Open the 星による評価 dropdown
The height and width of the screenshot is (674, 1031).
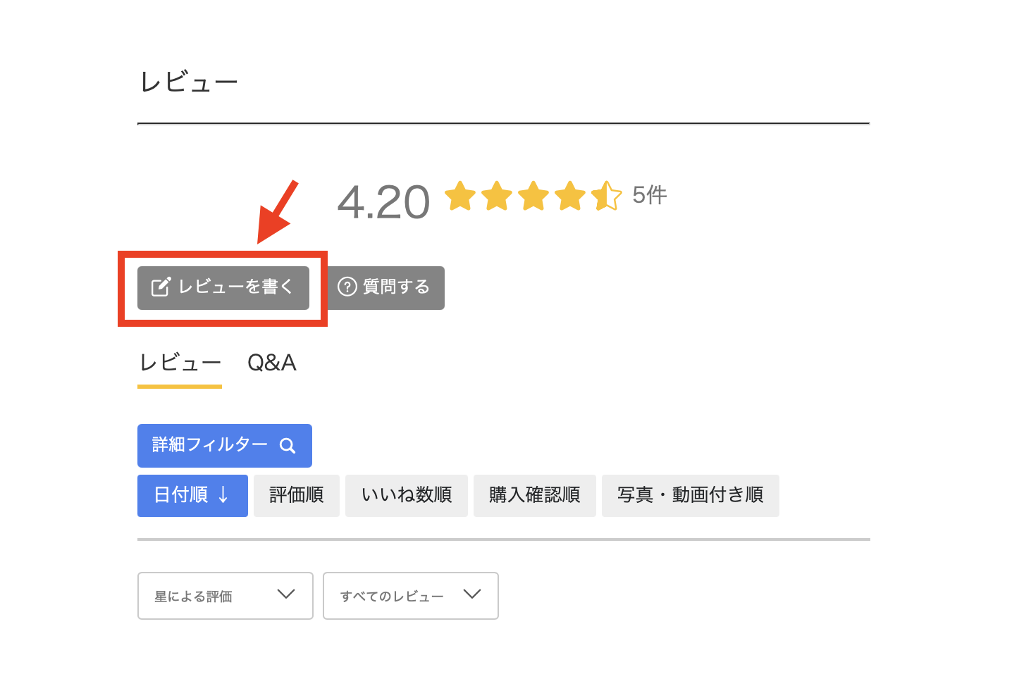225,596
